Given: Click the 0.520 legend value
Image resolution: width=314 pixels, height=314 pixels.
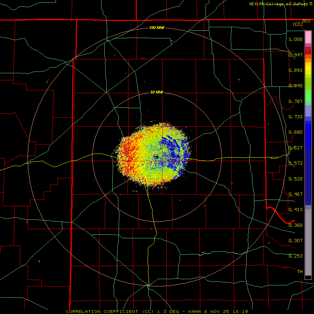Looking at the screenshot, I should coord(296,179).
